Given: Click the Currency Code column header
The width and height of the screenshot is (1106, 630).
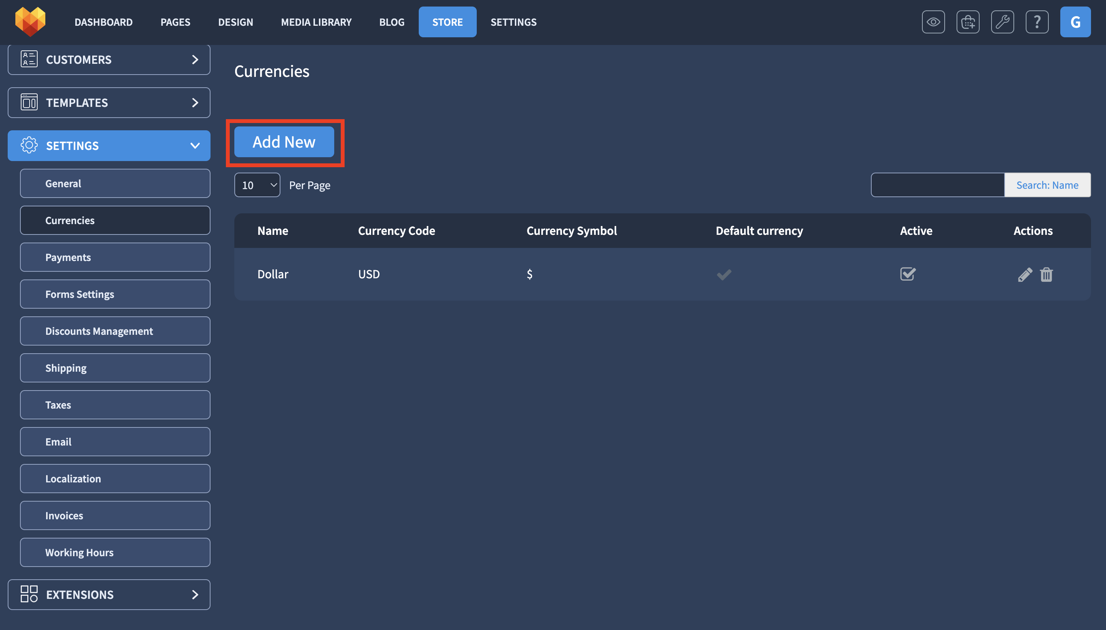Looking at the screenshot, I should (x=396, y=231).
